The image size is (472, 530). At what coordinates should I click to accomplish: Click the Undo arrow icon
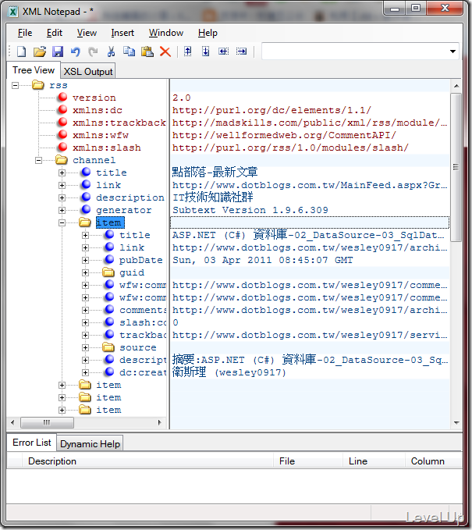(x=76, y=52)
